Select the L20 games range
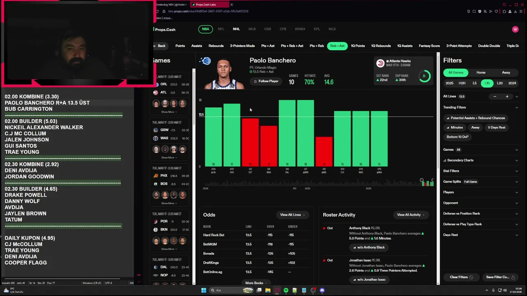The image size is (527, 296). [500, 83]
